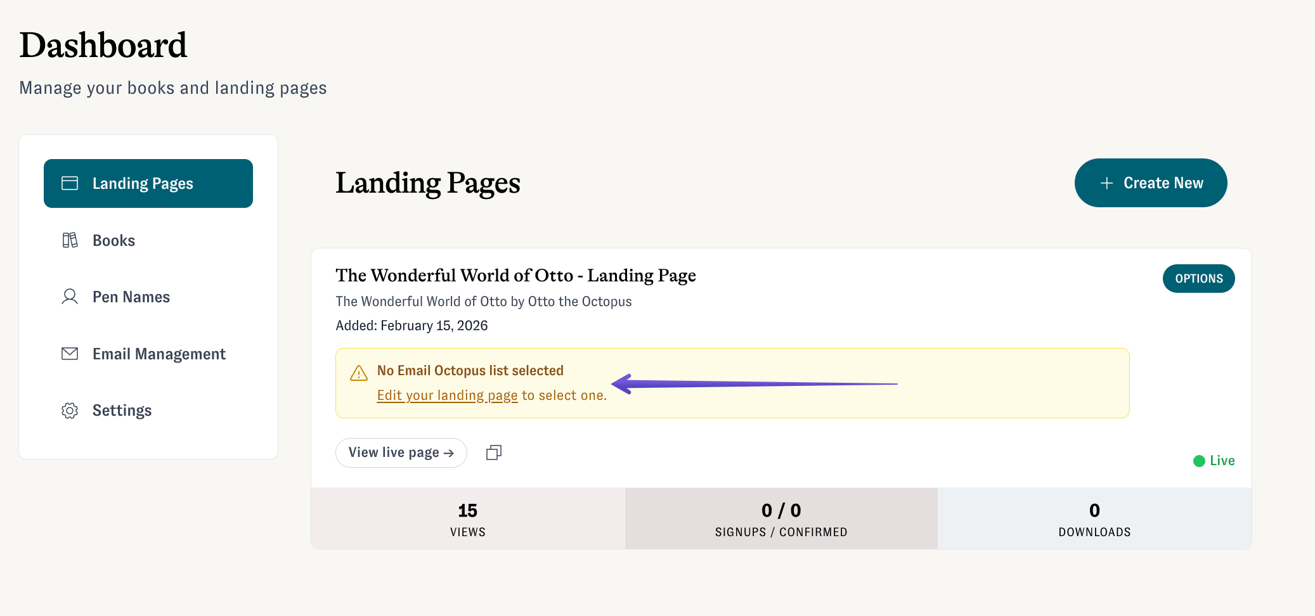Click the warning triangle icon in the alert

coord(358,373)
